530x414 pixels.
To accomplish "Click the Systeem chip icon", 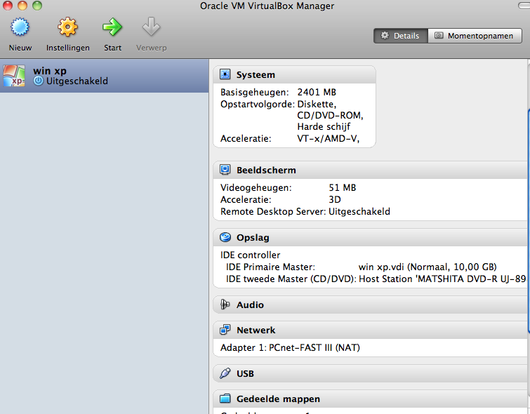I will [x=225, y=74].
